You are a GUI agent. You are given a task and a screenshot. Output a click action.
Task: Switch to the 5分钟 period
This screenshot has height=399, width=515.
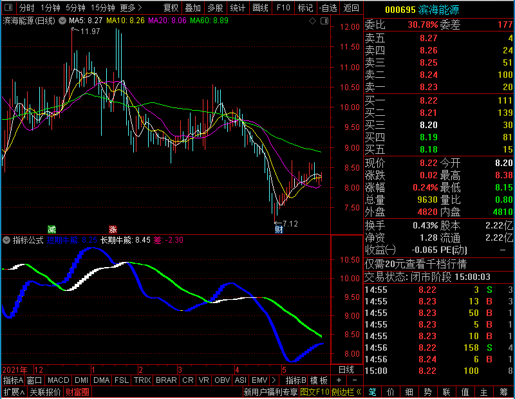pos(75,8)
